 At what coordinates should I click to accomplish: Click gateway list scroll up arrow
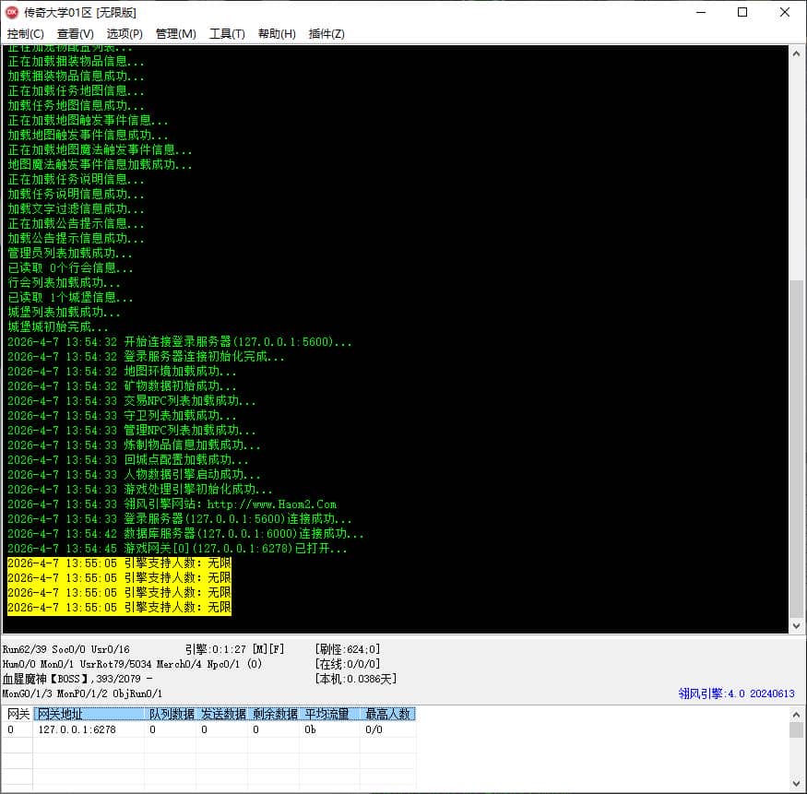(x=796, y=715)
